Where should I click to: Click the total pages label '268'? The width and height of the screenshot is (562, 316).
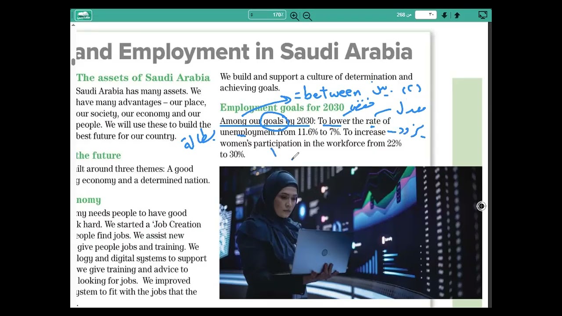pos(401,15)
